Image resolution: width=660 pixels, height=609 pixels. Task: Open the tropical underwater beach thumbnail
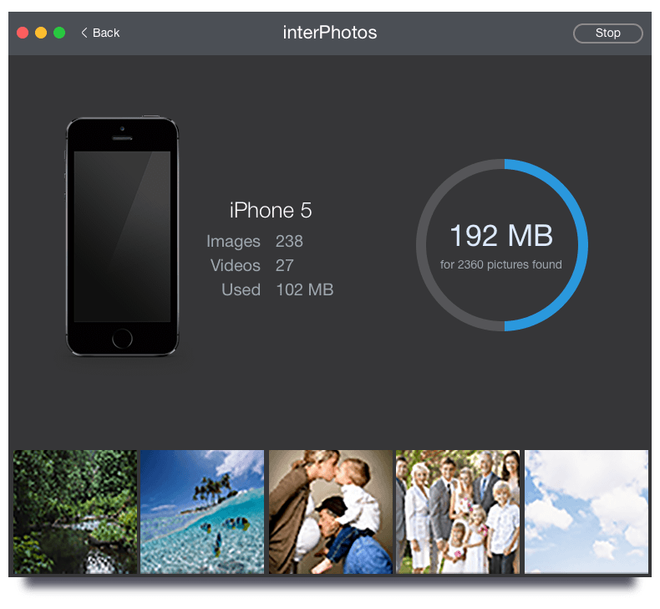point(202,512)
